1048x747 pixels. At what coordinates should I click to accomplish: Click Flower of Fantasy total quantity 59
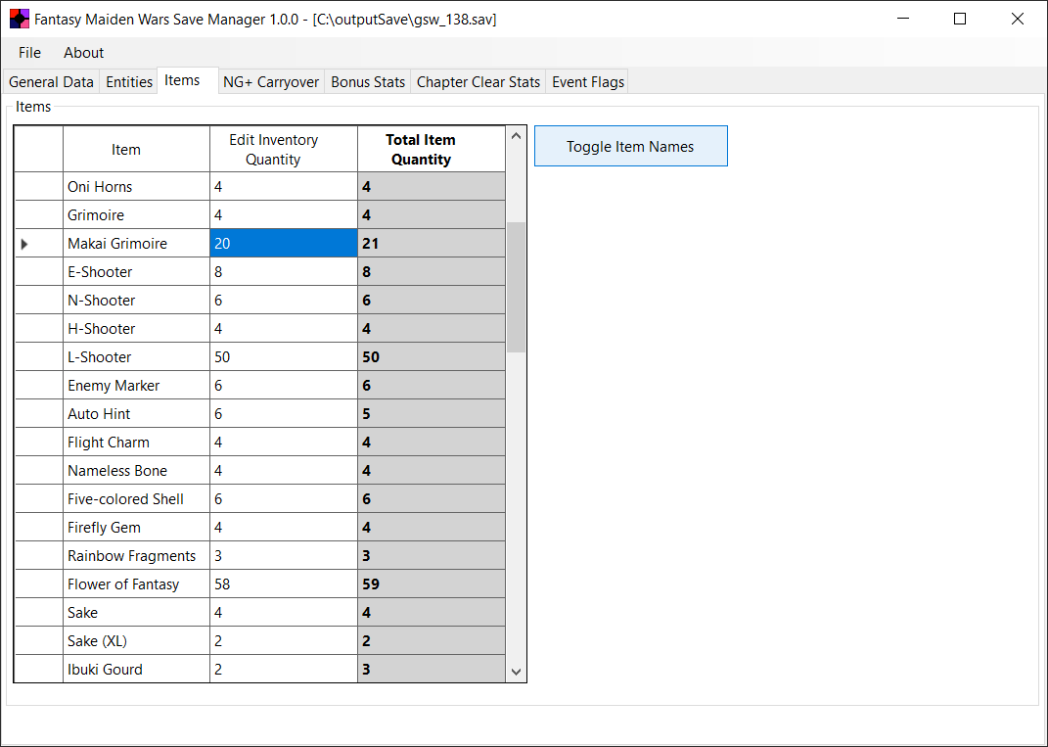(x=432, y=584)
